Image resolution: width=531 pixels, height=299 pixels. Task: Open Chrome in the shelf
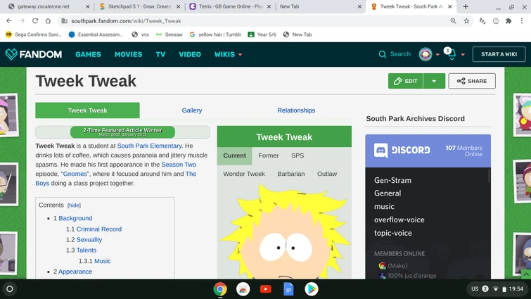[220, 289]
